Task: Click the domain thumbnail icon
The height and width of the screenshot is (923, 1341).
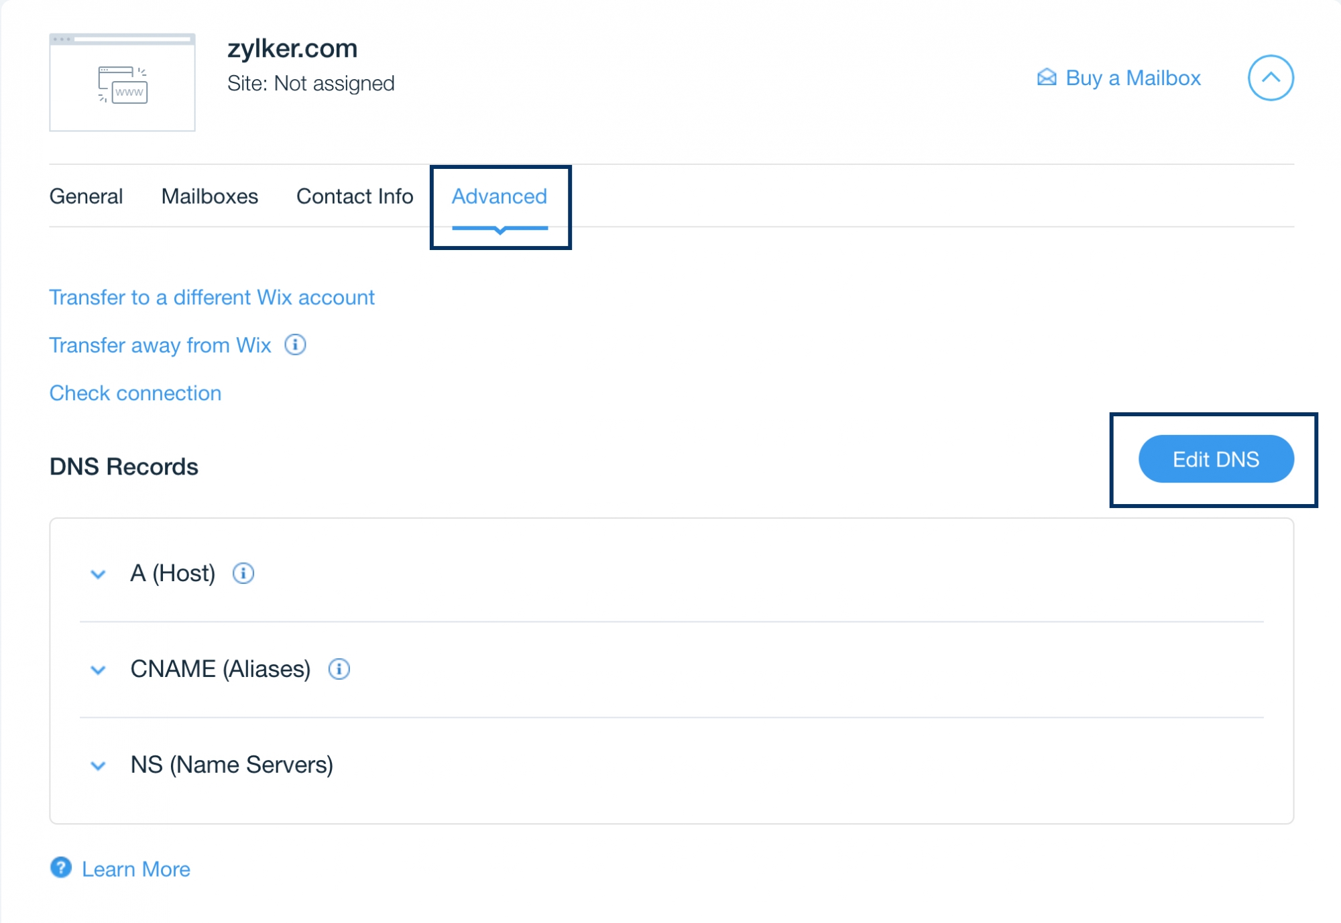Action: 122,84
